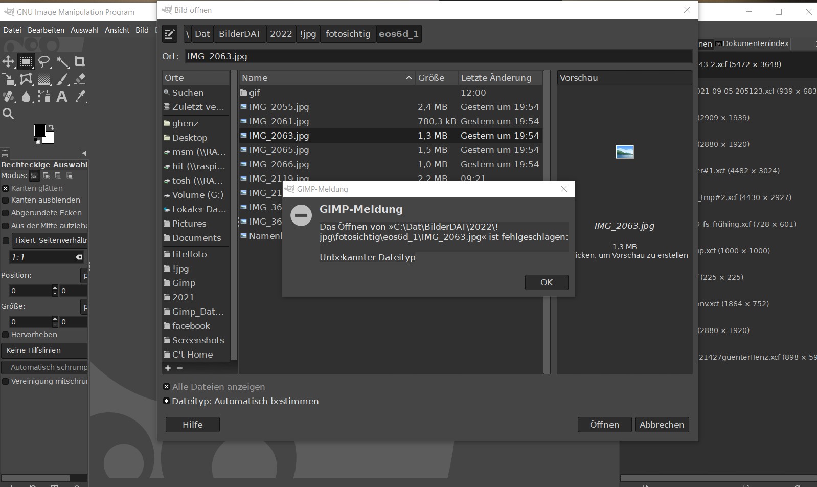Switch to the Dokumentenindex tab
This screenshot has width=817, height=487.
click(752, 43)
